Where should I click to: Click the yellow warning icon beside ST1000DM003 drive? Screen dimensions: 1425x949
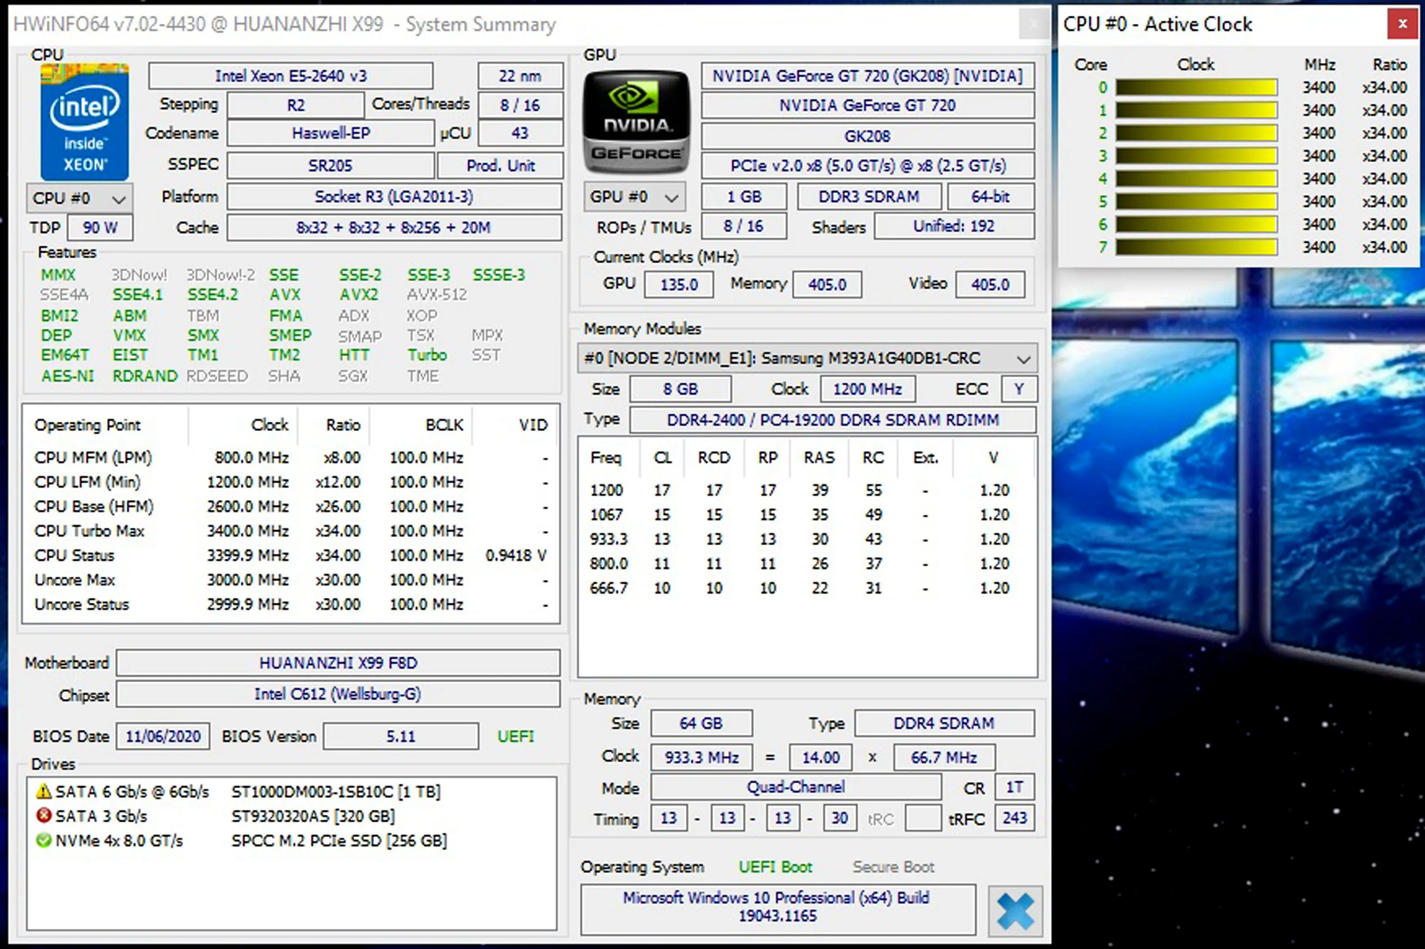click(x=43, y=791)
